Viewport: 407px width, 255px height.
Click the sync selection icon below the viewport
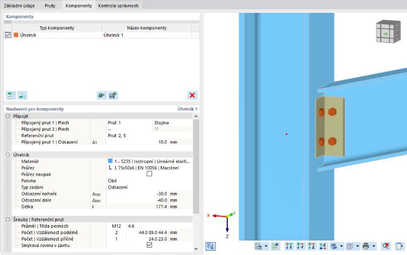click(x=210, y=246)
